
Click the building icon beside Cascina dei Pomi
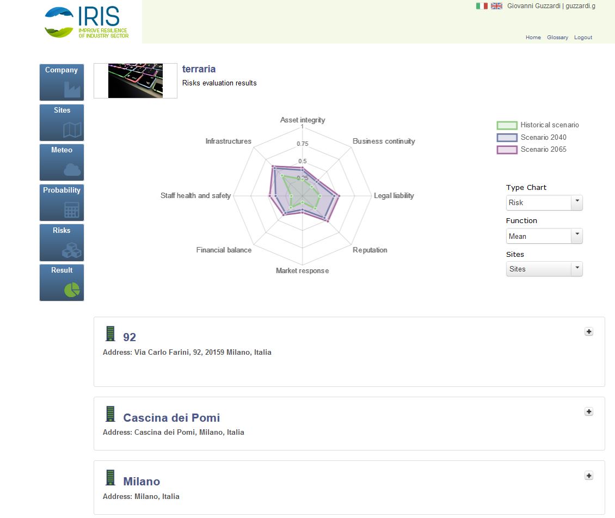pyautogui.click(x=110, y=414)
